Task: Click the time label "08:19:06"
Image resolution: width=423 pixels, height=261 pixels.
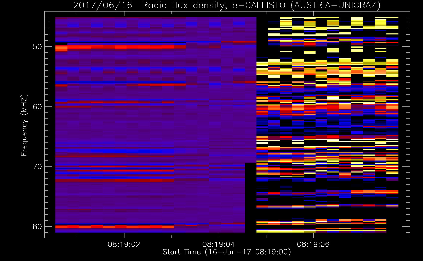Action: click(x=313, y=245)
